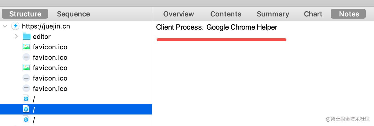Open the Overview tab
The image size is (374, 126).
tap(179, 14)
